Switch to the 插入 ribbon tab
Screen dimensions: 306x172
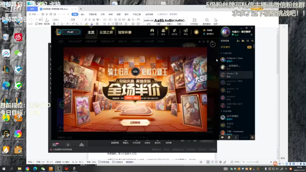point(83,15)
